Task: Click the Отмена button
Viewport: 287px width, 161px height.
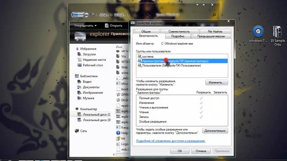Action: [x=201, y=151]
